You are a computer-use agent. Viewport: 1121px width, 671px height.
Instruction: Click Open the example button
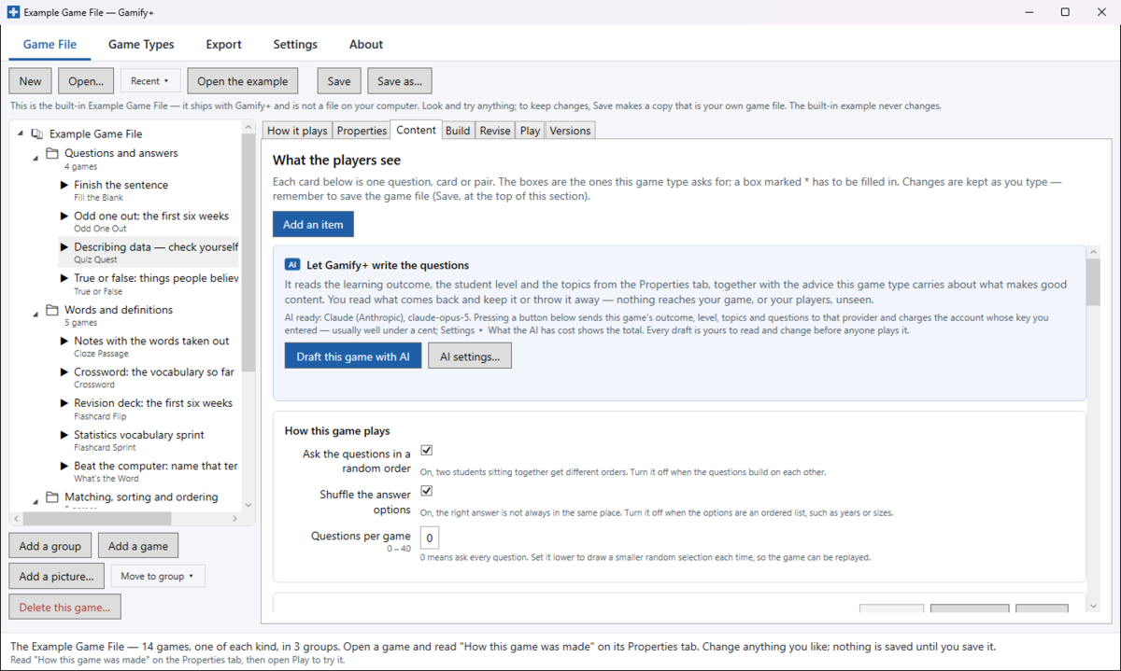243,81
